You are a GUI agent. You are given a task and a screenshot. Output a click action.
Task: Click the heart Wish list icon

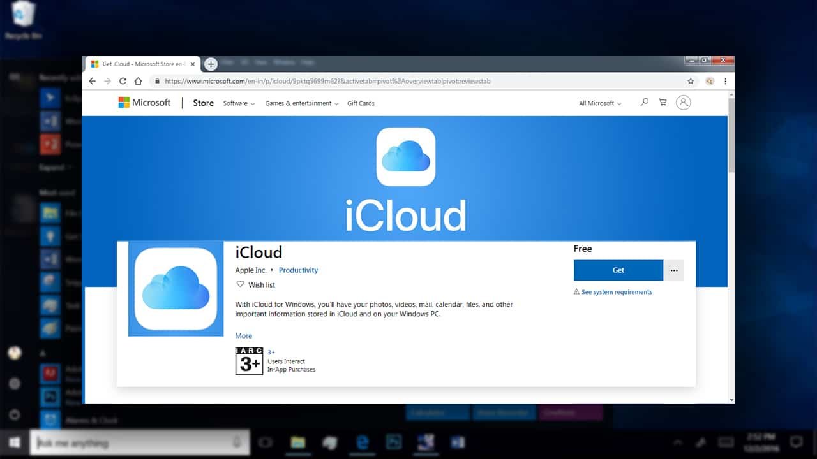tap(240, 284)
